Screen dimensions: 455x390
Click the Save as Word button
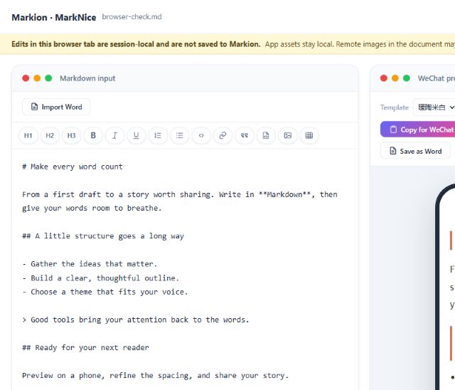[415, 151]
